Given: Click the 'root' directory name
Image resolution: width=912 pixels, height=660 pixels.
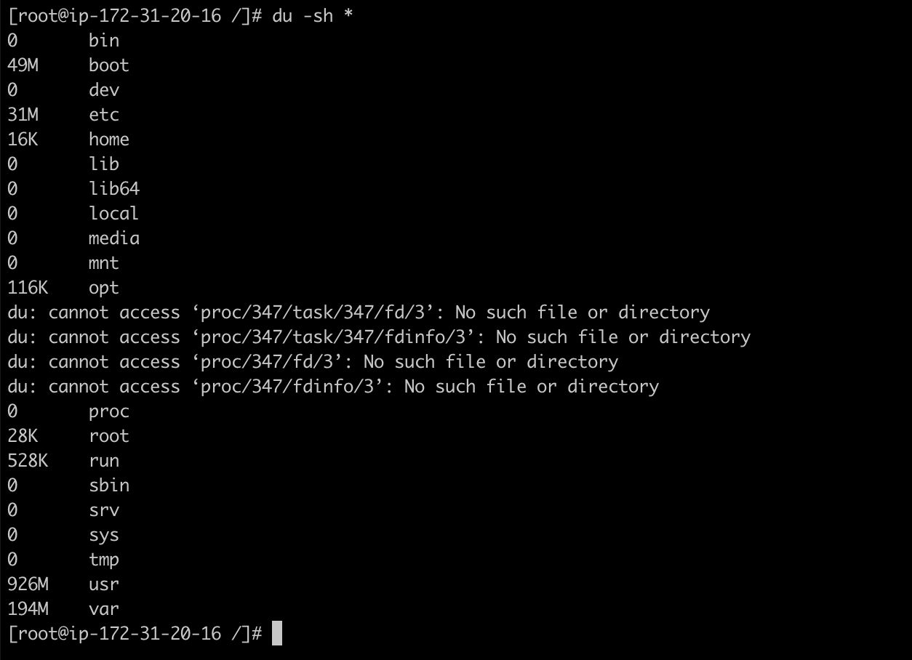Looking at the screenshot, I should coord(108,436).
